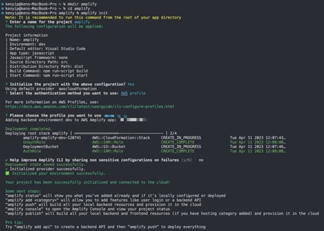Click the checkmark before Initialized provider successfully
The image size is (324, 231).
6,169
